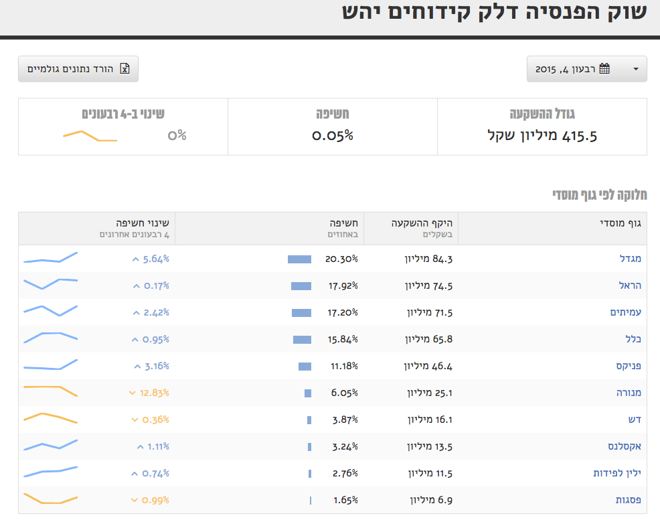Click the sparkline chart in the מגדל row
This screenshot has height=520, width=660.
tap(50, 257)
